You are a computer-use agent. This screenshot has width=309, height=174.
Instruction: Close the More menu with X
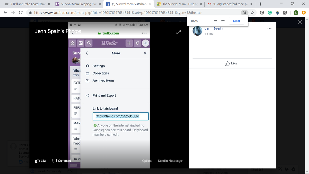click(145, 53)
